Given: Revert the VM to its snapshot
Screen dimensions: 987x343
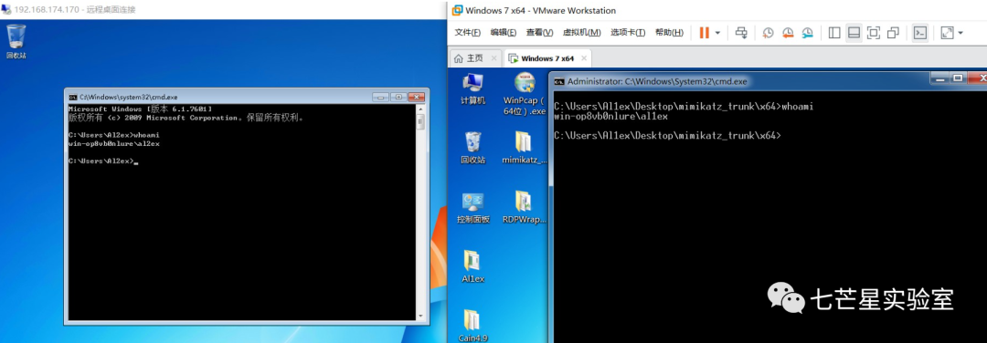Looking at the screenshot, I should coord(788,33).
